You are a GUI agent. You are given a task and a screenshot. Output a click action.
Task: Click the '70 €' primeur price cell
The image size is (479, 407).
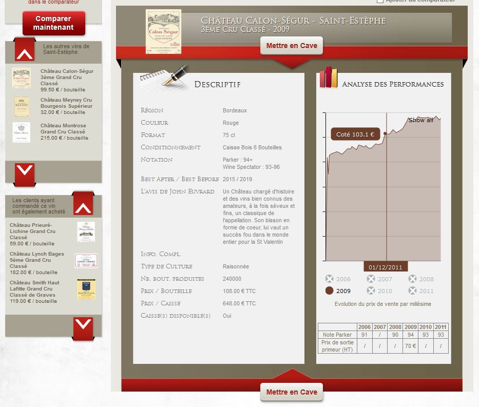pyautogui.click(x=411, y=346)
